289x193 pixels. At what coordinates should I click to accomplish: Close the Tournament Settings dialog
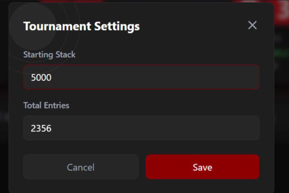pyautogui.click(x=252, y=25)
